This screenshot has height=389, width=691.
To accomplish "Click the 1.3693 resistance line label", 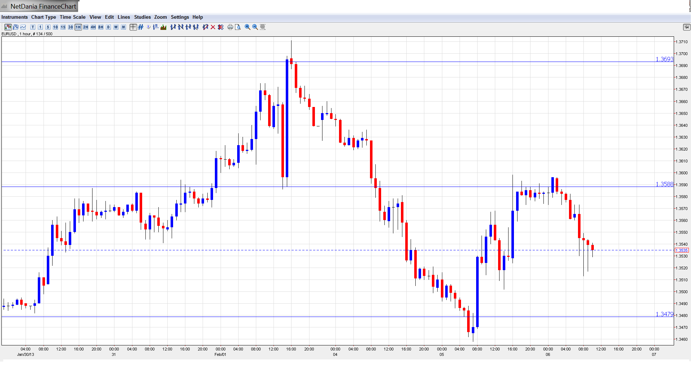I will tap(664, 59).
